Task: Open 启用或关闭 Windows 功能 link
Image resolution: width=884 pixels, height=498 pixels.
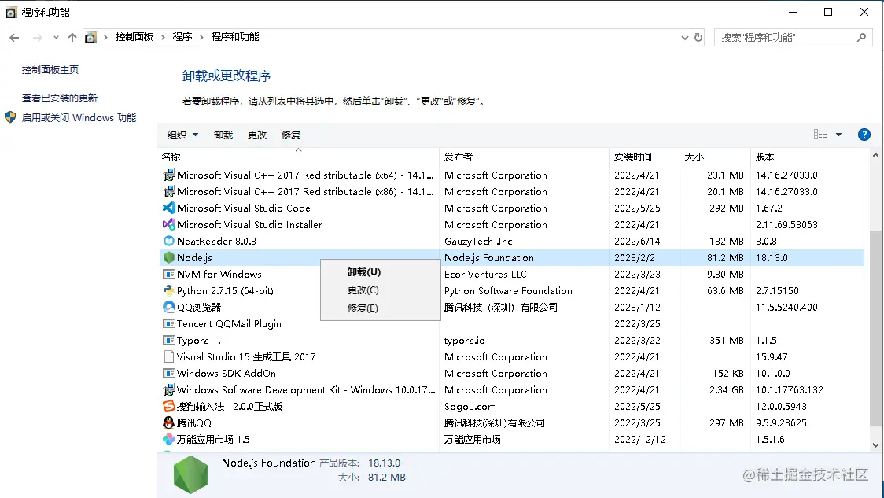Action: coord(79,117)
